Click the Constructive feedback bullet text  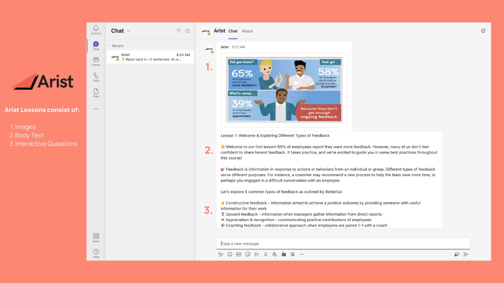pyautogui.click(x=320, y=206)
